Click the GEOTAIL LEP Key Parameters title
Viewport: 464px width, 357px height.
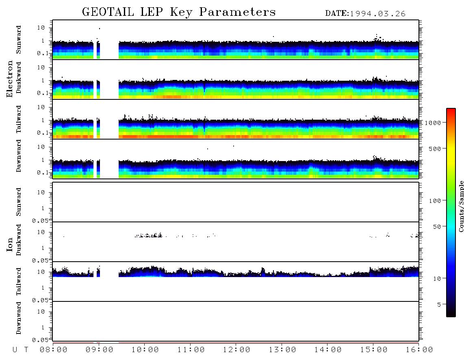click(x=179, y=12)
